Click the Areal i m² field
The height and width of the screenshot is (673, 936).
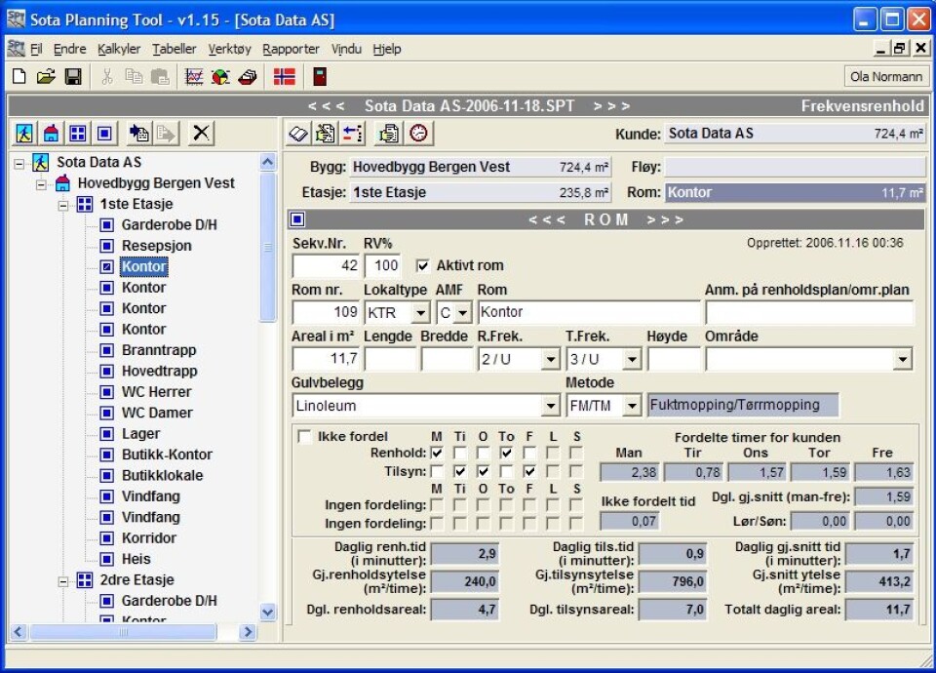(326, 360)
